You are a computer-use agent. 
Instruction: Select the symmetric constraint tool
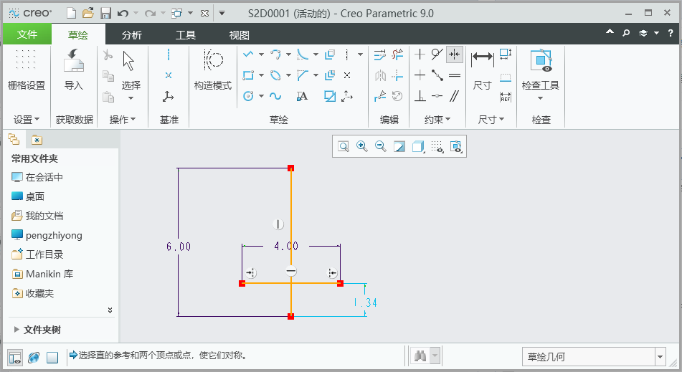454,54
